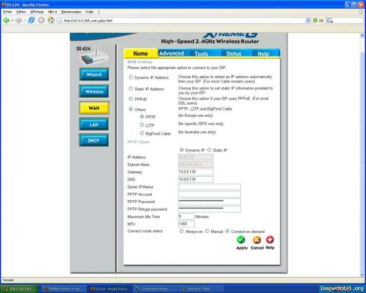
Task: Open the Affichage menu
Action: (37, 12)
